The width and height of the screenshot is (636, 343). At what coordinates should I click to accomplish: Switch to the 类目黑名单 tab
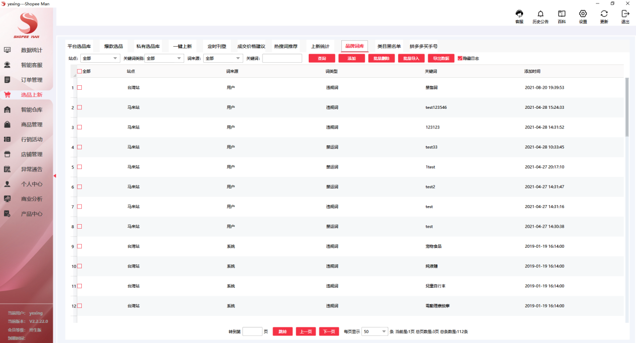(x=389, y=47)
